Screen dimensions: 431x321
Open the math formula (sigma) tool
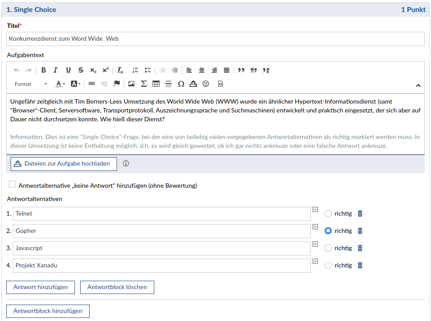click(x=144, y=84)
